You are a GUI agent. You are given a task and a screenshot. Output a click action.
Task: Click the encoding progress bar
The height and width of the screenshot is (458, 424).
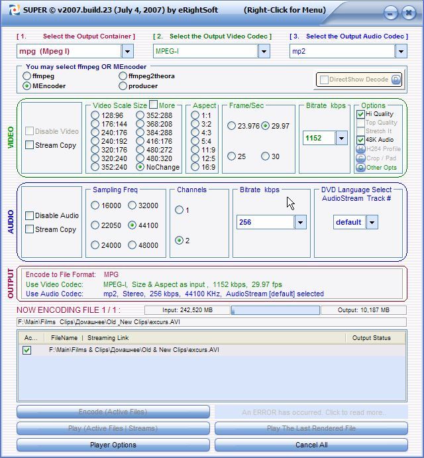[276, 310]
